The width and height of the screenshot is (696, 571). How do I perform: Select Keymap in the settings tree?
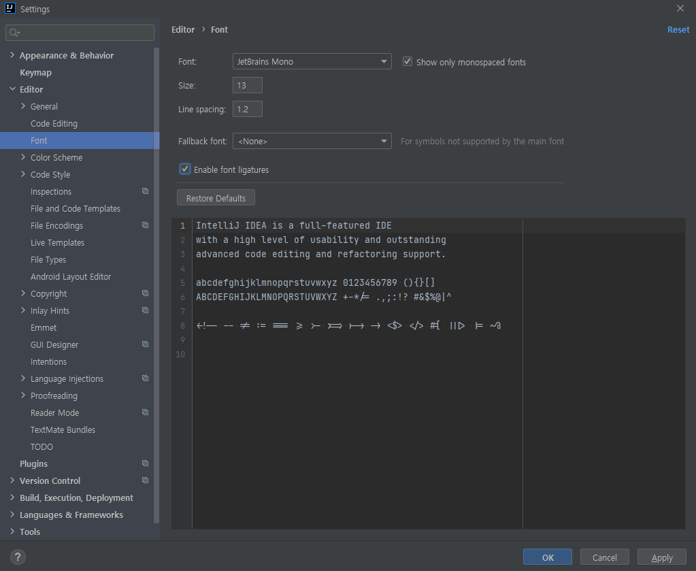pyautogui.click(x=35, y=72)
